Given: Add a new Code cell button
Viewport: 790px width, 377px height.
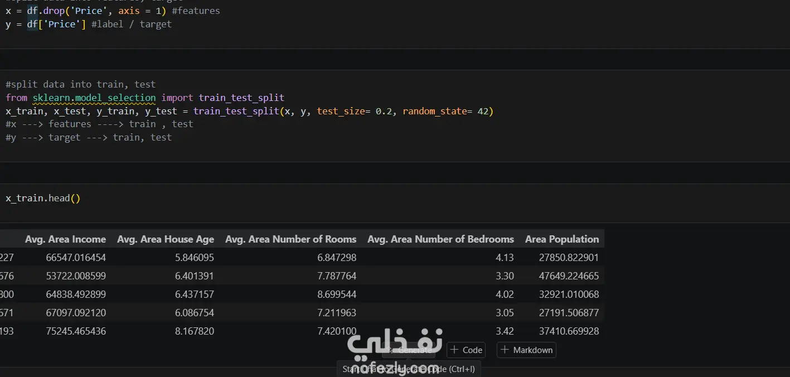Looking at the screenshot, I should pyautogui.click(x=466, y=350).
